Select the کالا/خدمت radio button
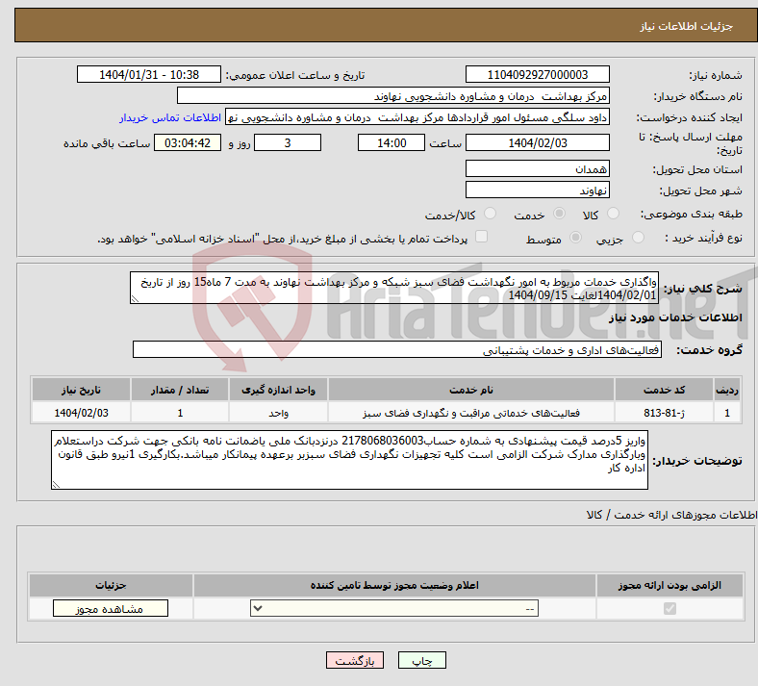The width and height of the screenshot is (758, 686). point(490,214)
